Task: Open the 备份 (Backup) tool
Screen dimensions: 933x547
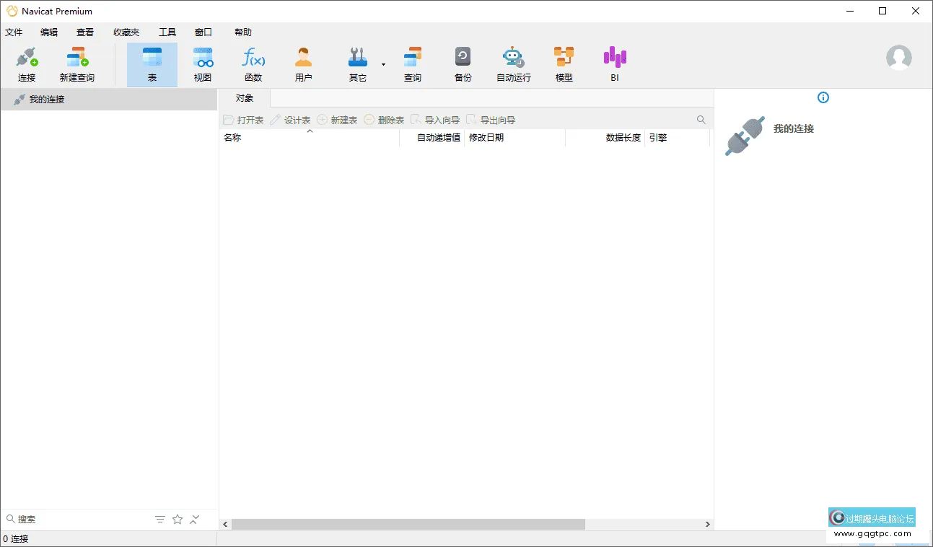Action: point(463,64)
